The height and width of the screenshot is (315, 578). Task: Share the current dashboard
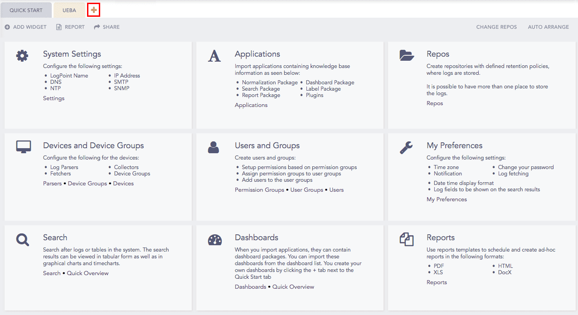pyautogui.click(x=107, y=27)
